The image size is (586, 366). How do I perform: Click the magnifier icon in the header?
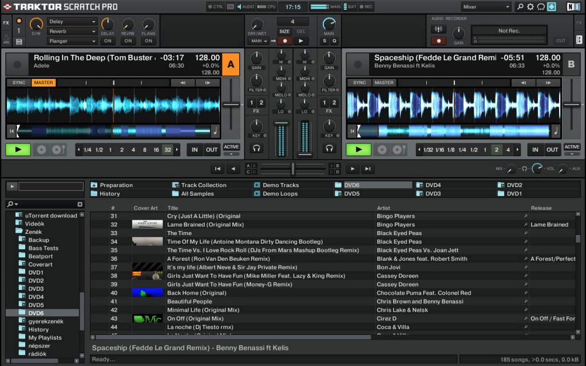[520, 7]
